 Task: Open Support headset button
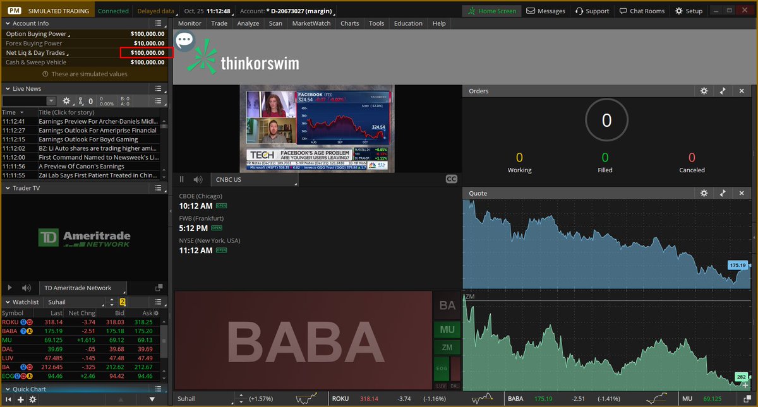pos(592,11)
